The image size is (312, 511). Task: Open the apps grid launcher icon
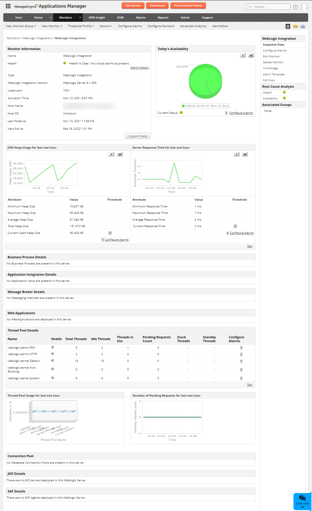[x=8, y=6]
